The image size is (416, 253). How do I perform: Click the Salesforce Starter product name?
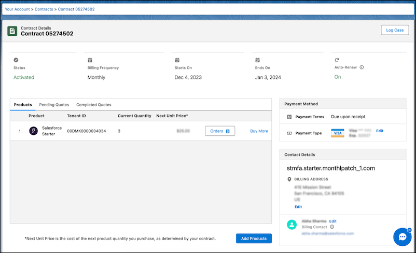[x=52, y=131]
